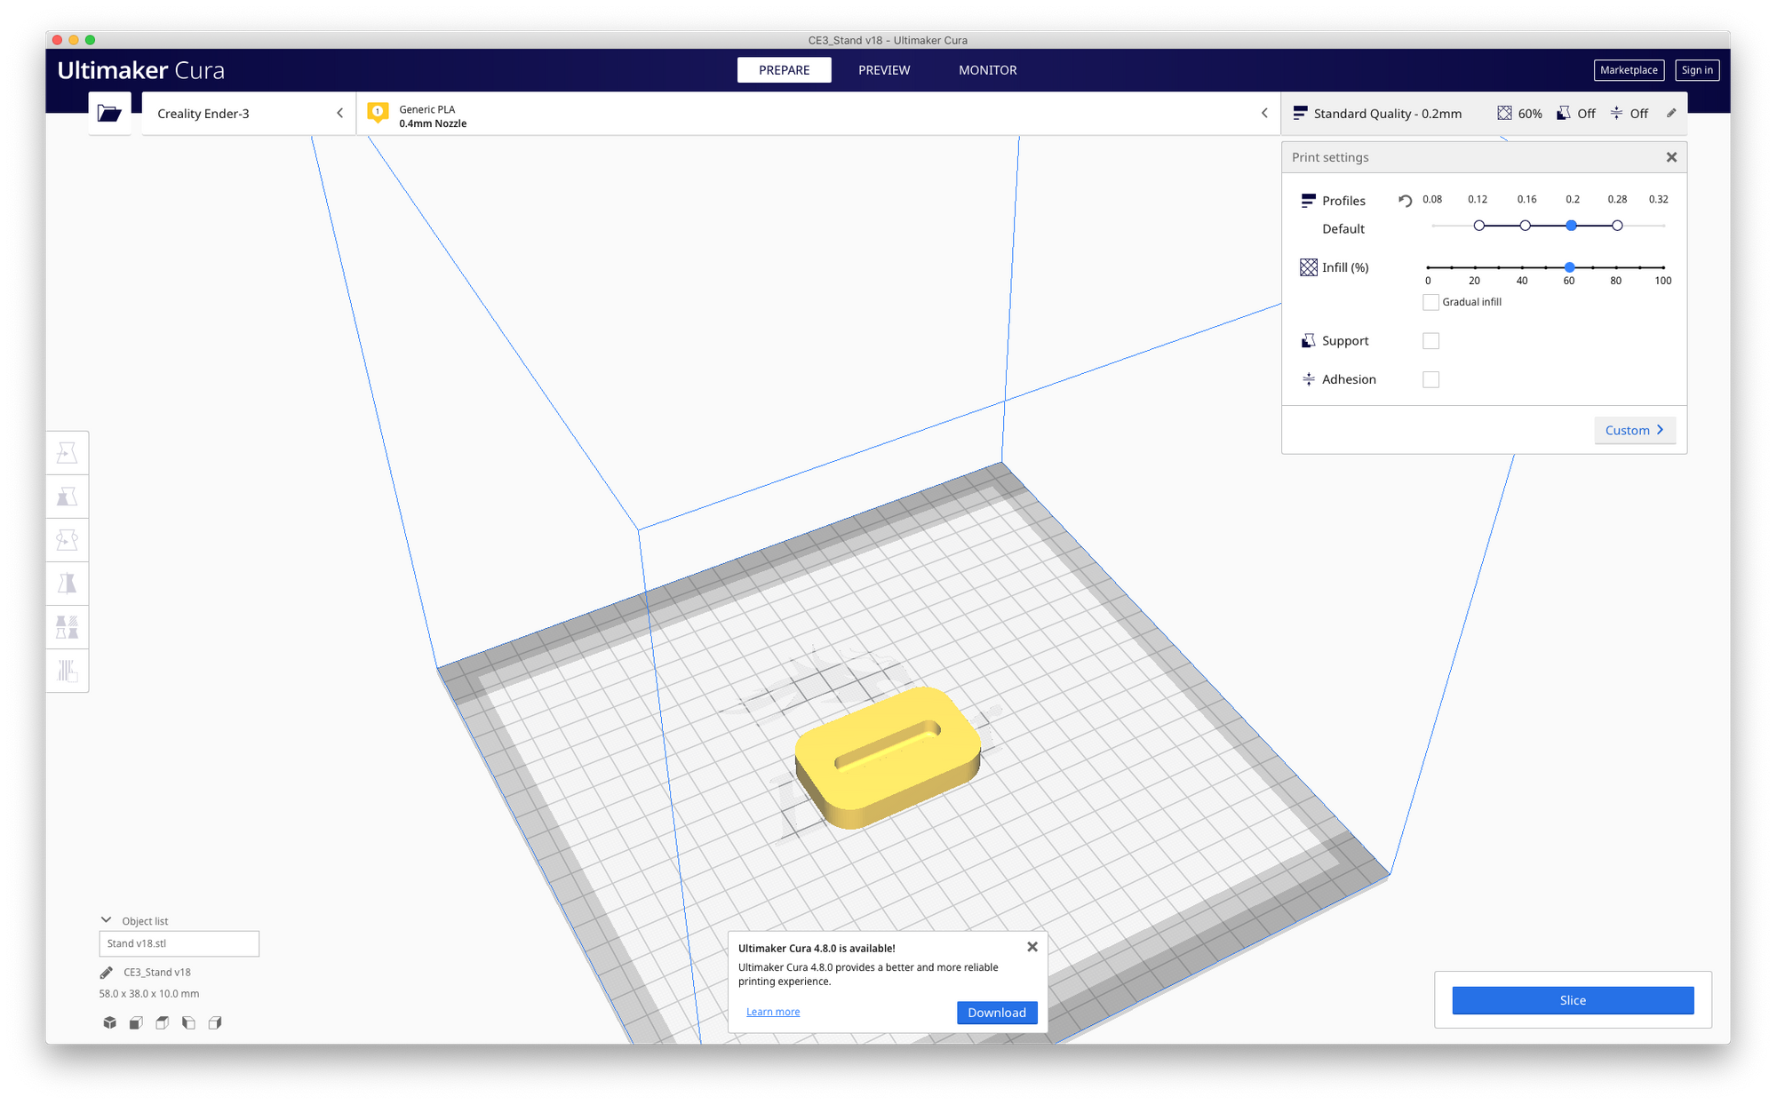Click the support Off icon in header

pos(1564,113)
